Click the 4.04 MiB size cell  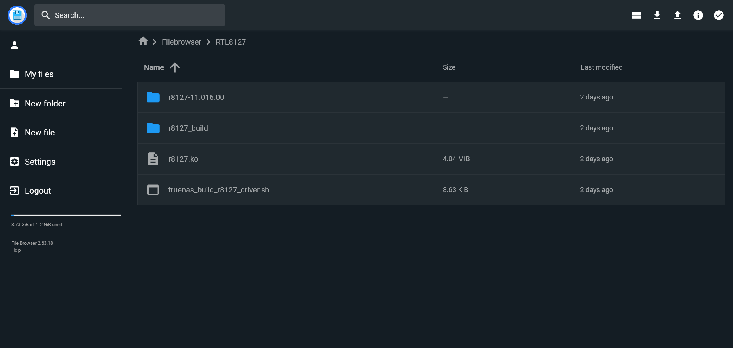[x=456, y=159]
